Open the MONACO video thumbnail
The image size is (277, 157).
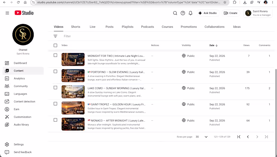click(73, 124)
